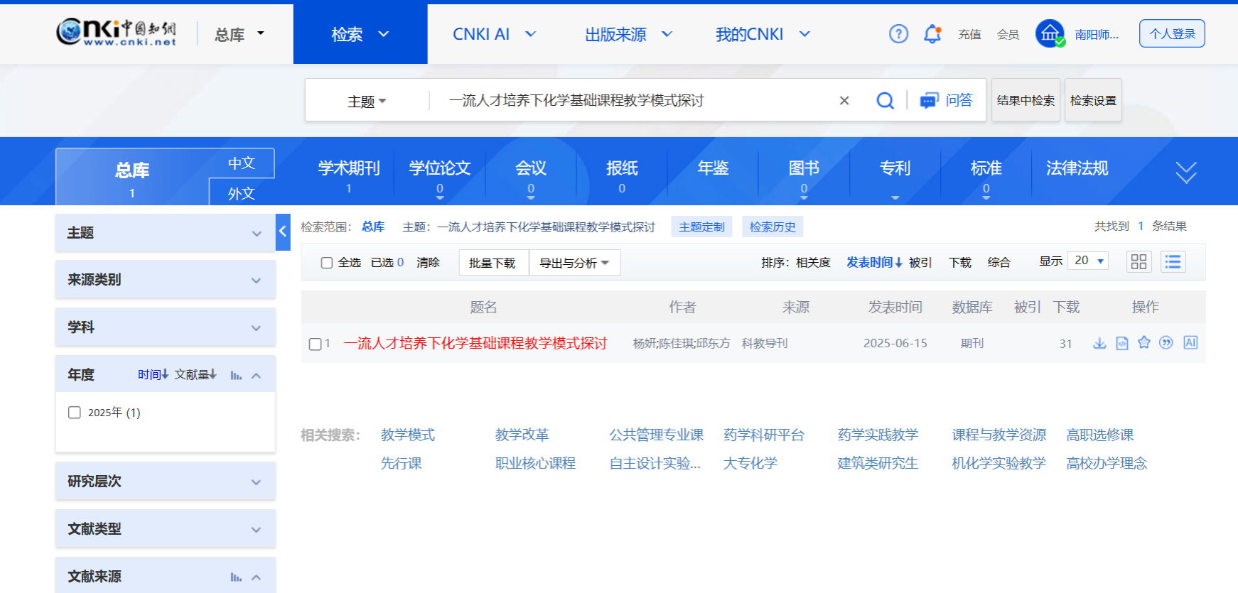This screenshot has height=593, width=1238.
Task: Switch to grid detail view icon
Action: (x=1139, y=262)
